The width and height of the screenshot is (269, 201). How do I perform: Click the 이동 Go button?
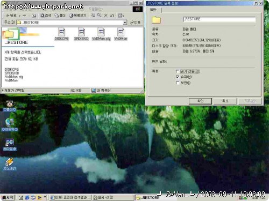[x=136, y=23]
